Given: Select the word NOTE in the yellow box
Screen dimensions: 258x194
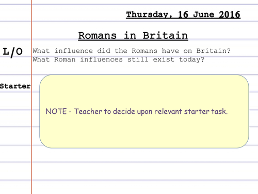Looking at the screenshot, I should [x=56, y=111].
